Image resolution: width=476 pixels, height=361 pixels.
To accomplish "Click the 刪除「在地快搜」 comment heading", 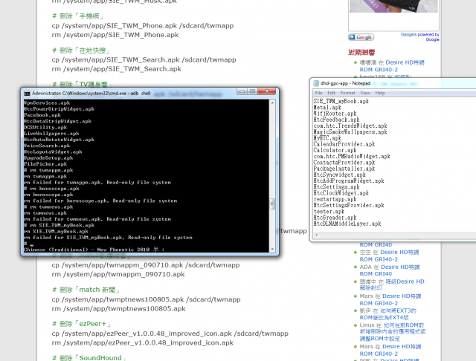I will (x=81, y=50).
